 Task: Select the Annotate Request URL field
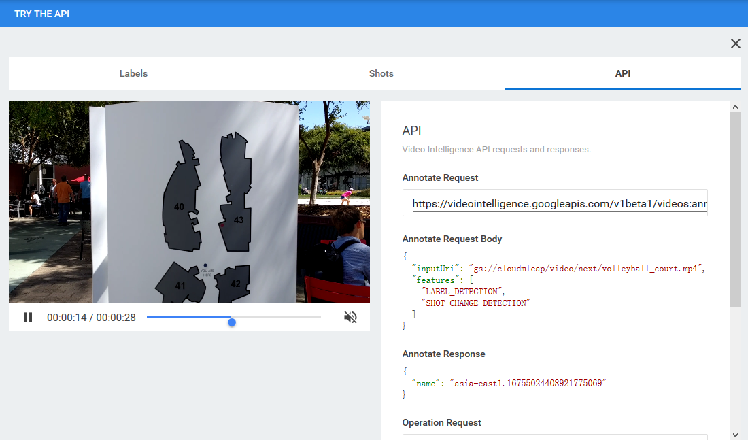coord(556,202)
